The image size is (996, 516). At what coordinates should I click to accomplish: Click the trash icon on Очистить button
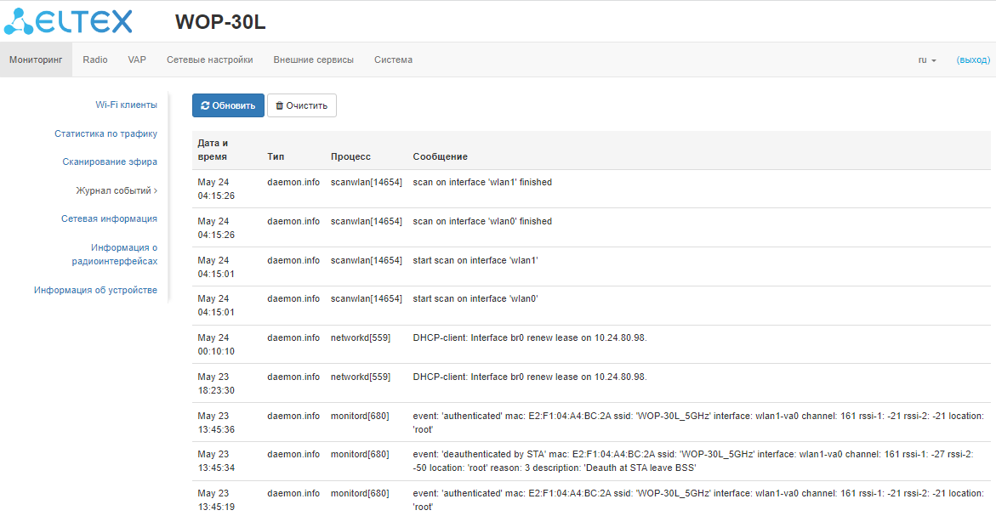tap(279, 106)
